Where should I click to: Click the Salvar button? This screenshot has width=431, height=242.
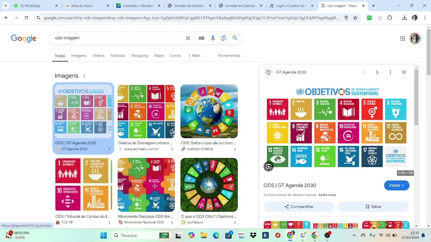click(373, 207)
